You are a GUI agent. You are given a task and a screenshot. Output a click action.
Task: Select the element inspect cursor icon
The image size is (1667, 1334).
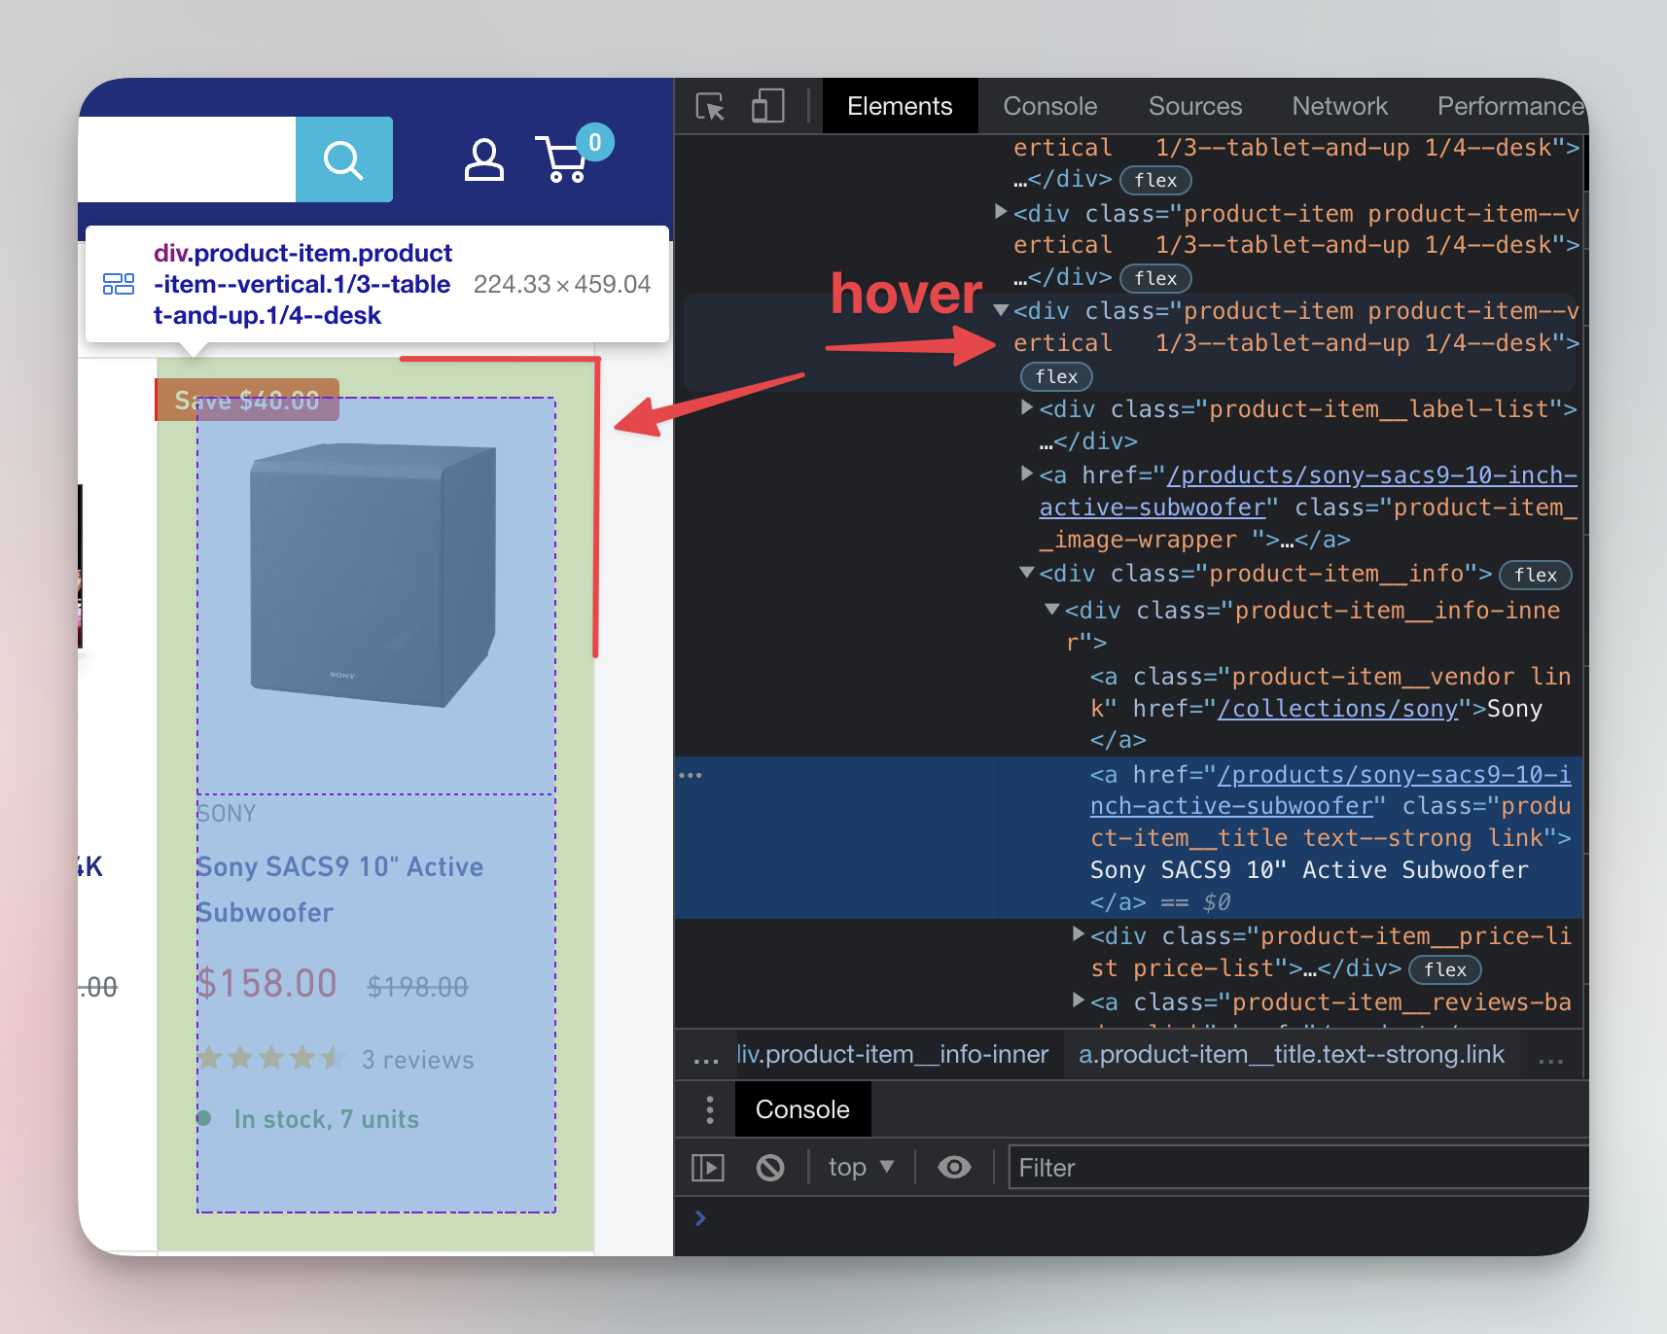(709, 106)
